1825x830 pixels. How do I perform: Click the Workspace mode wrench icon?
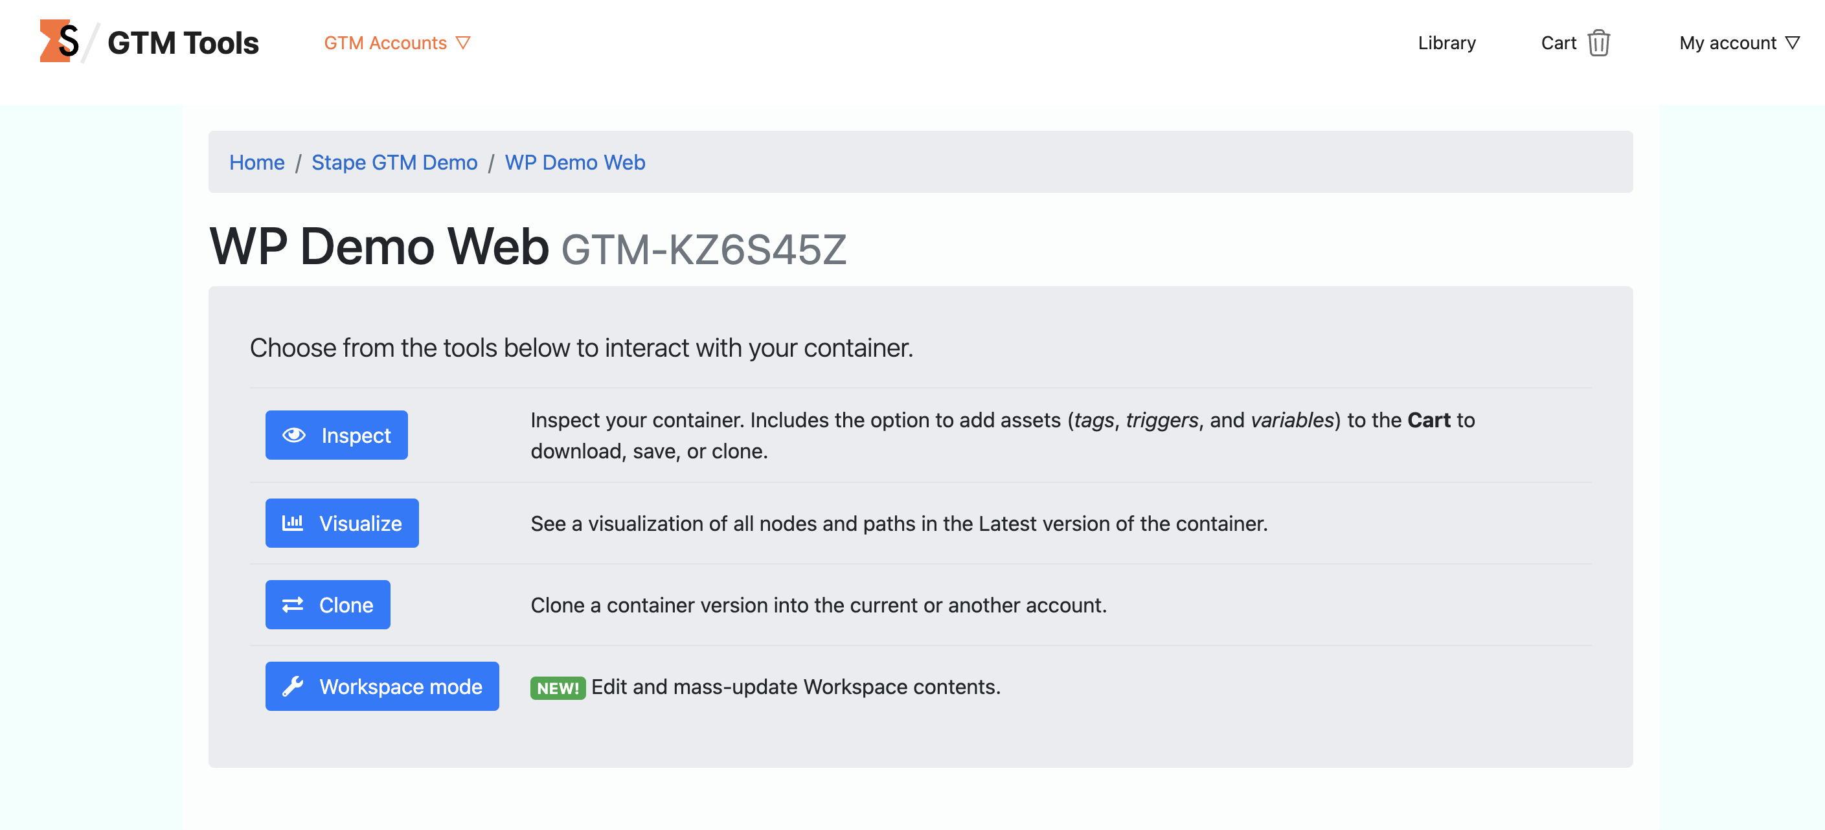point(295,686)
